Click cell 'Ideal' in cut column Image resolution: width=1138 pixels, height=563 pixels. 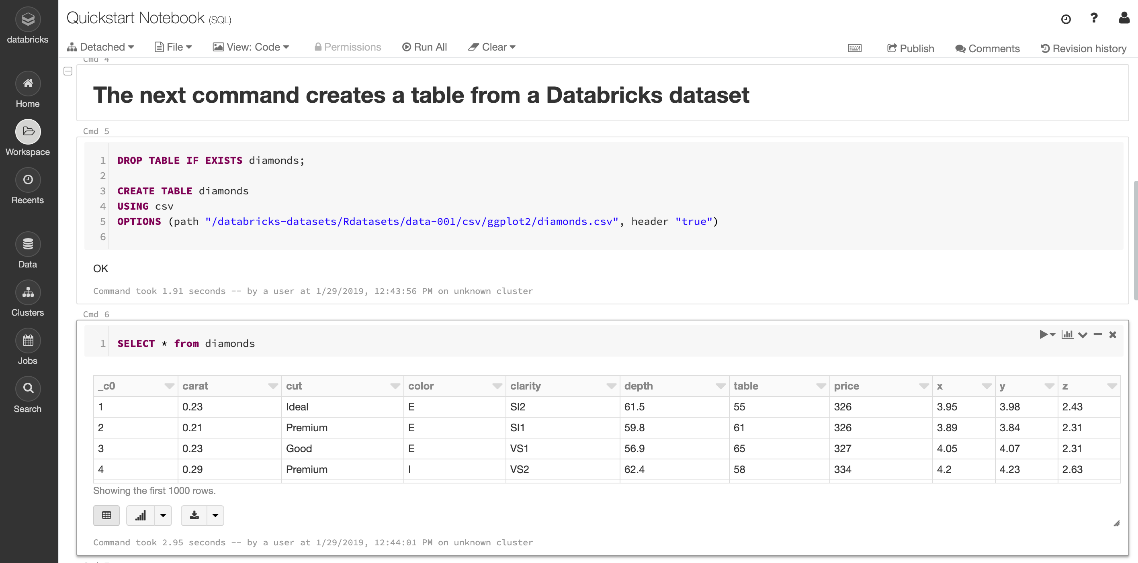(x=342, y=407)
